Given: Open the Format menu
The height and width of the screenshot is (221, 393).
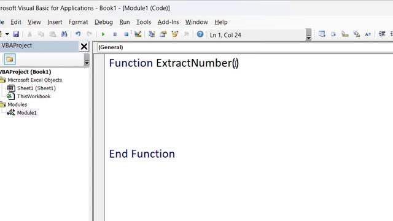Looking at the screenshot, I should (x=78, y=22).
